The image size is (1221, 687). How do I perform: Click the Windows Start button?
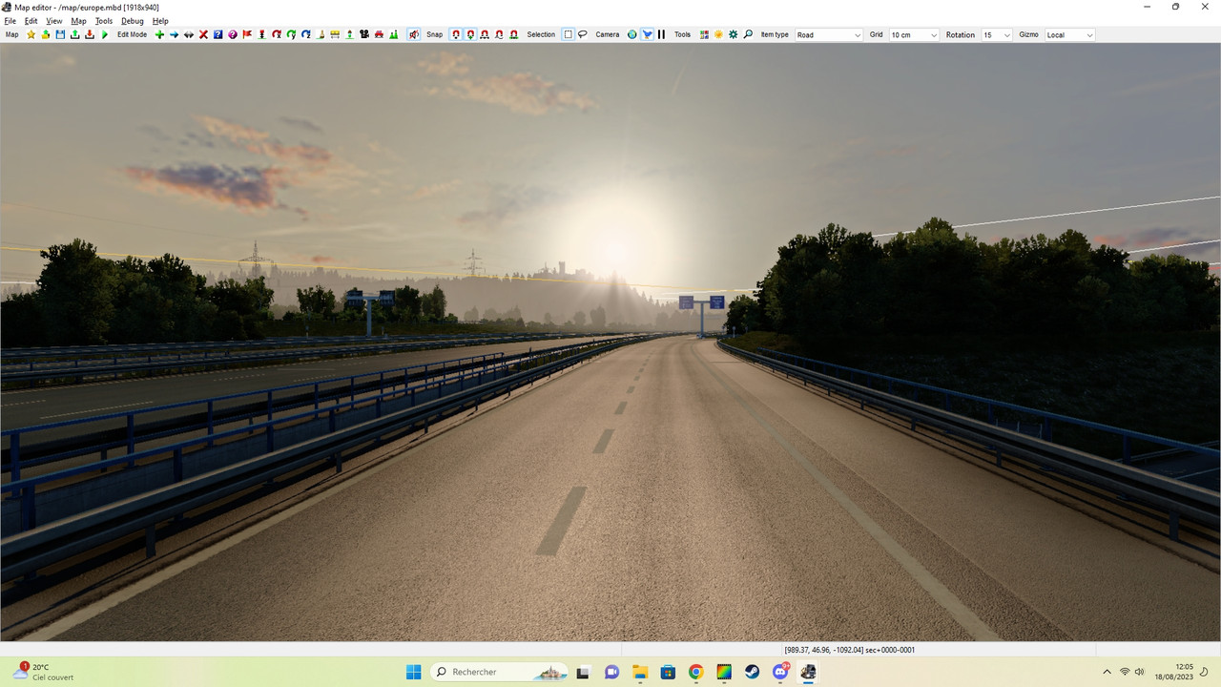[x=414, y=672]
